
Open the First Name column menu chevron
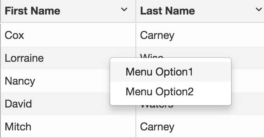coord(124,10)
